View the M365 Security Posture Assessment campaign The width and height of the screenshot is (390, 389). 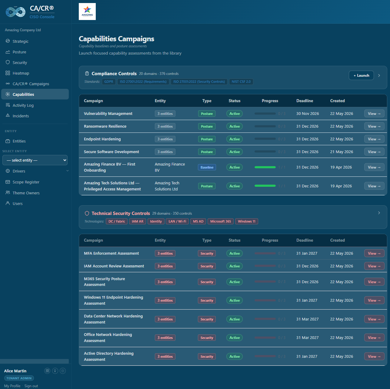pos(374,282)
